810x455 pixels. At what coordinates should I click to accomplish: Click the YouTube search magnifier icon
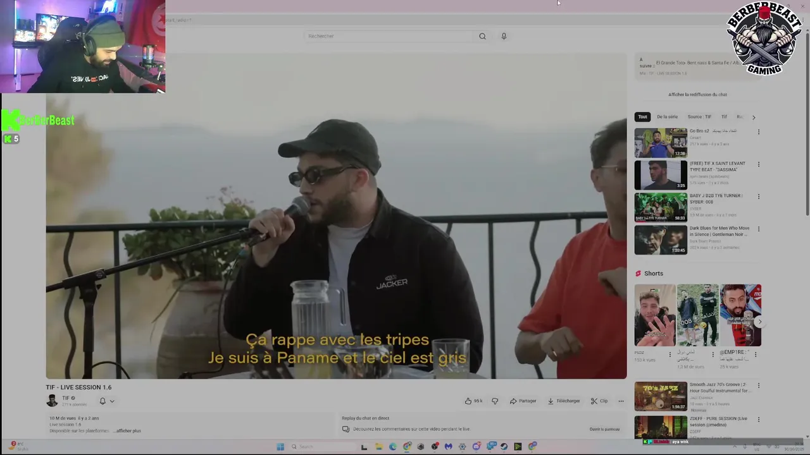click(x=482, y=36)
